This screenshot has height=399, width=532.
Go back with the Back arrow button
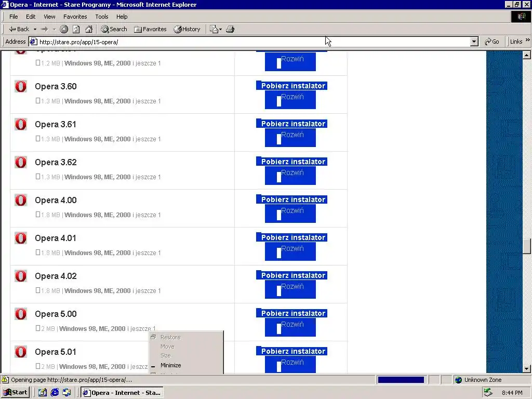(x=19, y=29)
